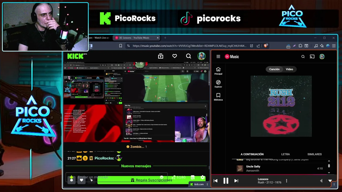Click Regala Suscripciones button
The image size is (342, 192).
pos(151,180)
